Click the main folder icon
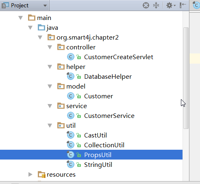The width and height of the screenshot is (200, 184). click(32, 18)
